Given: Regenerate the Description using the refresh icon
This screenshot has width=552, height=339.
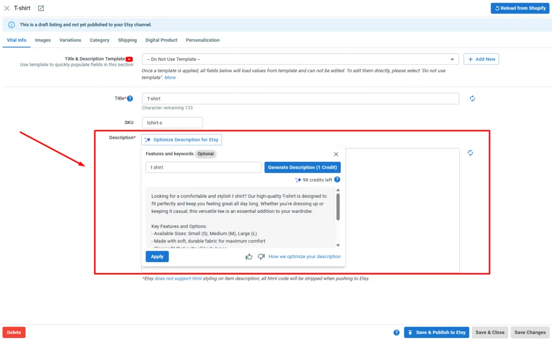Looking at the screenshot, I should 470,153.
